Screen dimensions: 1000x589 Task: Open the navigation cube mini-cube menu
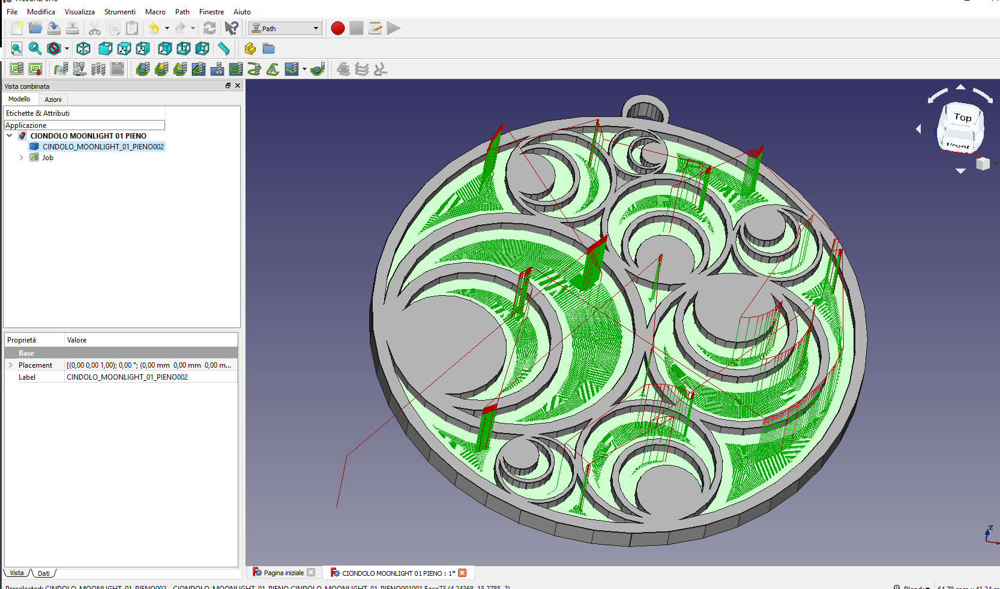[983, 164]
